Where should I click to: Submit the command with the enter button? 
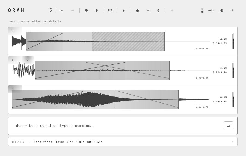[229, 126]
